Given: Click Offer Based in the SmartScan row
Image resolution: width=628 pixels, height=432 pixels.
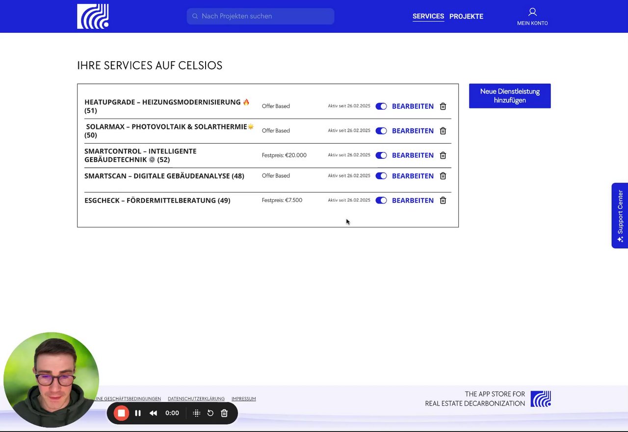Looking at the screenshot, I should click(276, 176).
